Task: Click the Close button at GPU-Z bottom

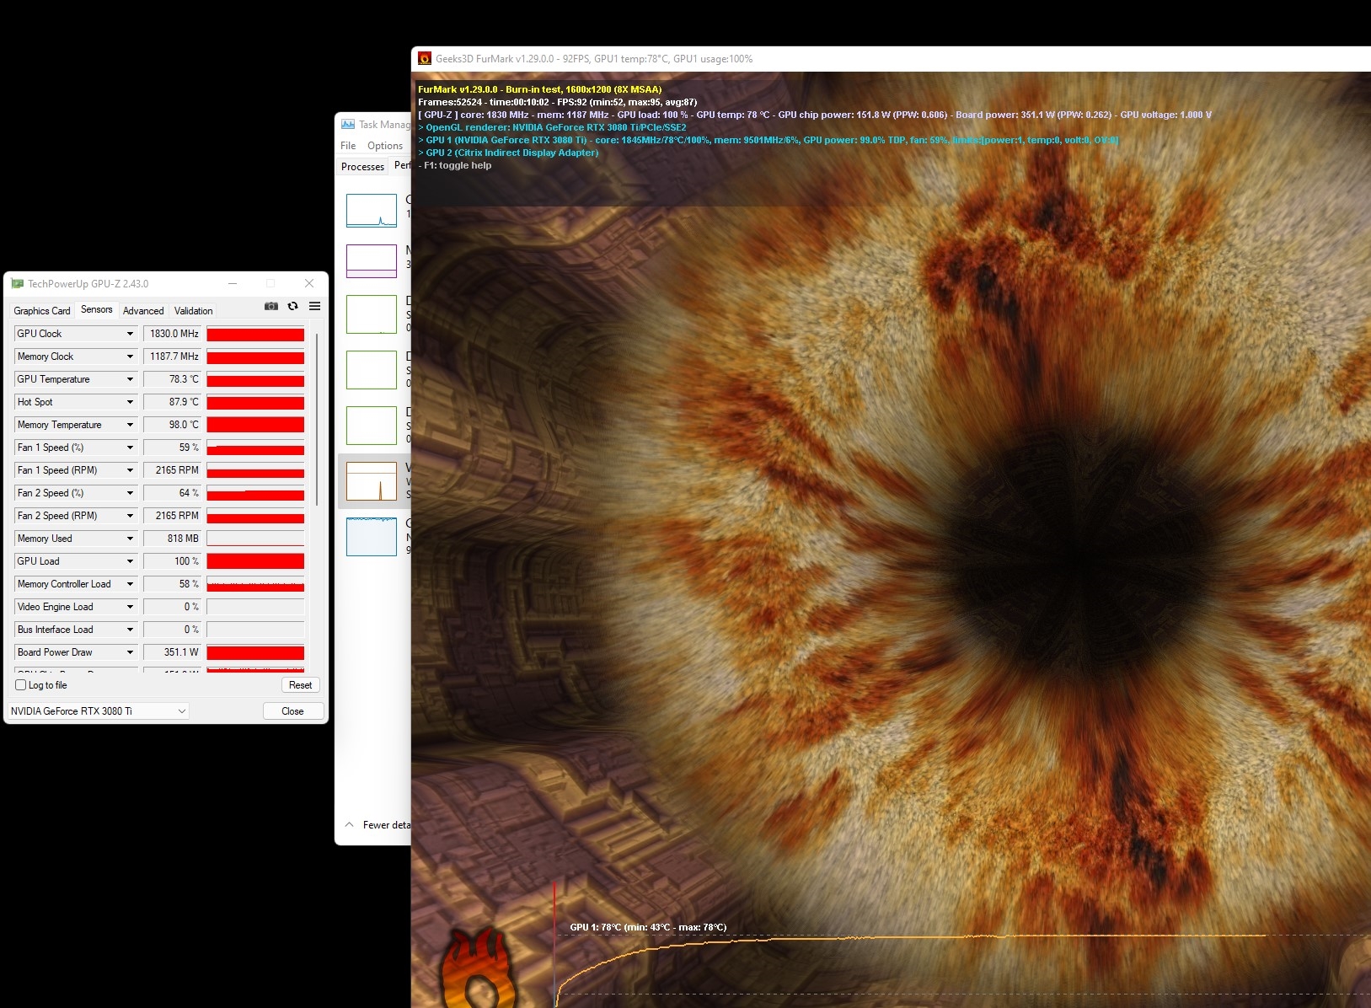Action: pyautogui.click(x=292, y=711)
